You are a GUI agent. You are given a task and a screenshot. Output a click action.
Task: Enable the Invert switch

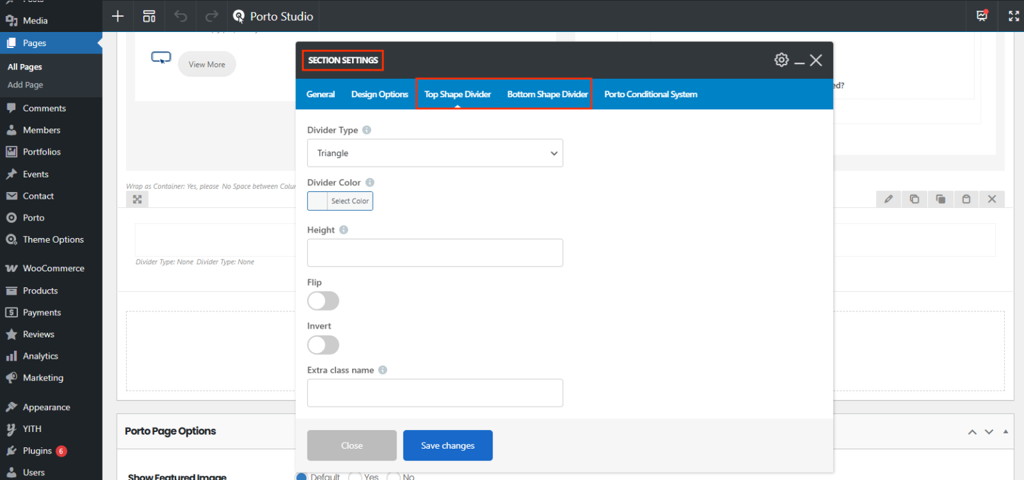coord(323,345)
